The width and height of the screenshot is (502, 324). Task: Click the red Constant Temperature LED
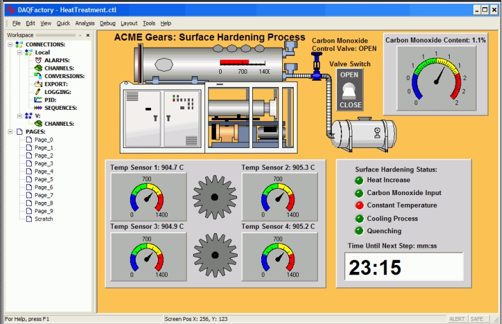point(359,206)
